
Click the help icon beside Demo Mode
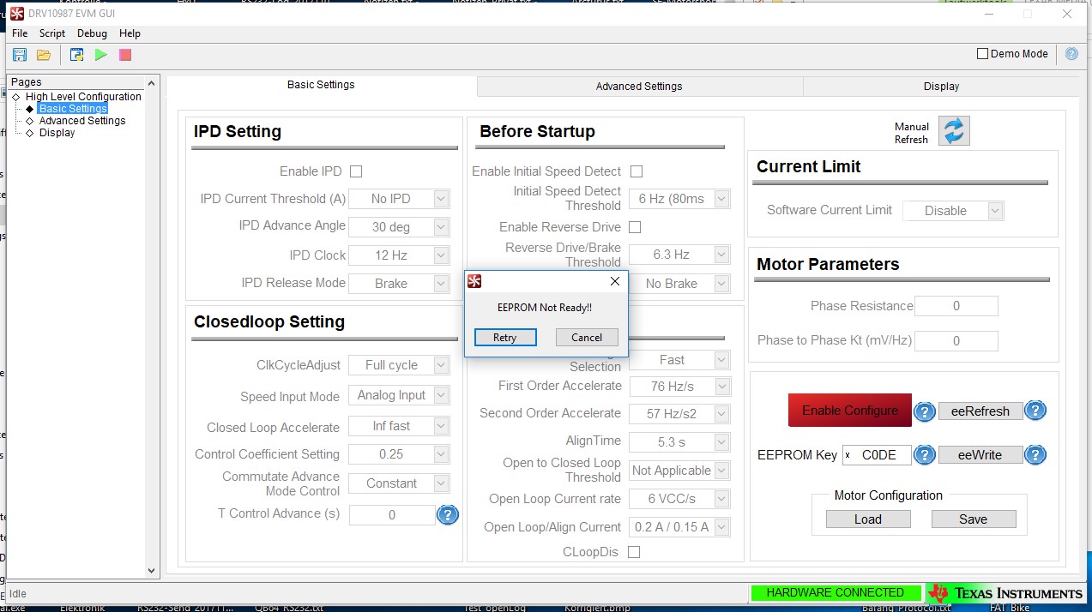tap(1071, 53)
